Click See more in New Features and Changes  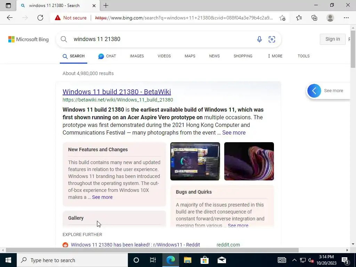pos(102,197)
